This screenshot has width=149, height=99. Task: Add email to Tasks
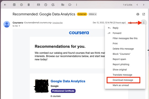(x=53, y=5)
